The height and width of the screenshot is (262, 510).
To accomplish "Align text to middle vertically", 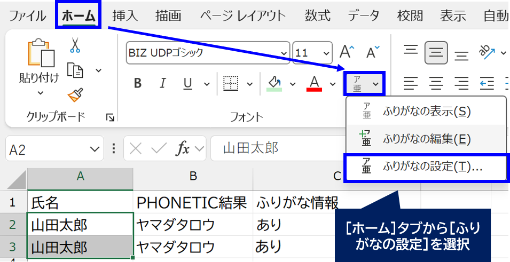I will tap(436, 53).
